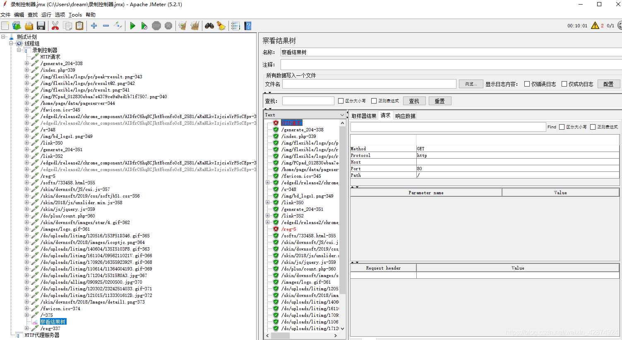622x340 pixels.
Task: Click the Toggle enable/disable icon
Action: tap(118, 26)
